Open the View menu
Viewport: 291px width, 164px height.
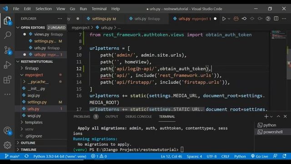tap(60, 9)
